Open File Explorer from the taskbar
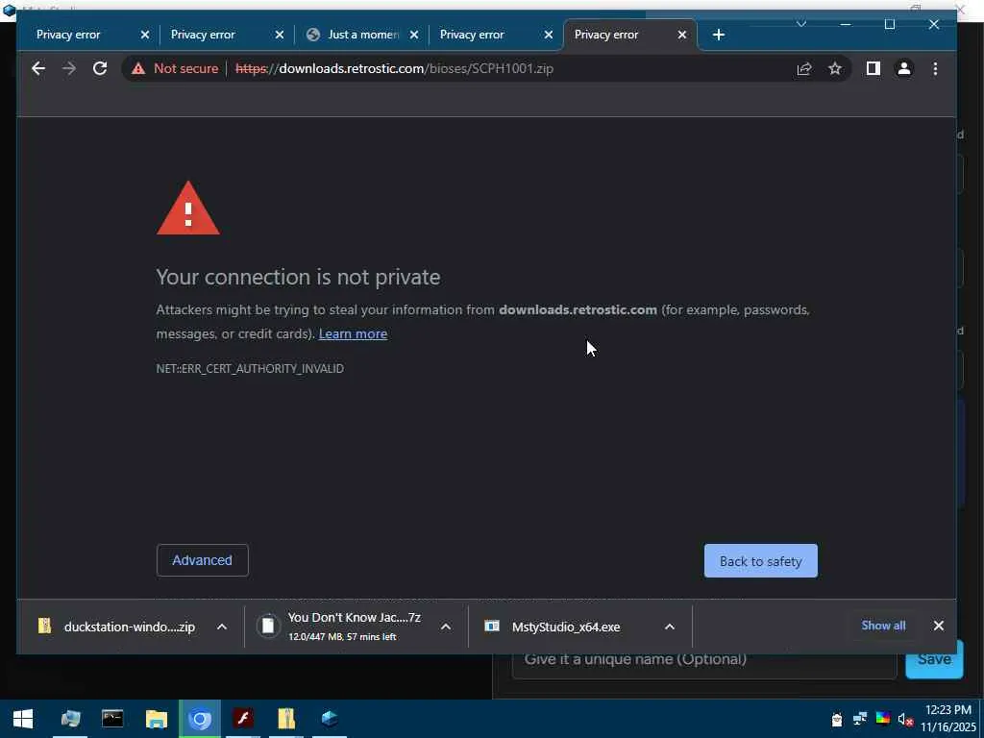 157,719
